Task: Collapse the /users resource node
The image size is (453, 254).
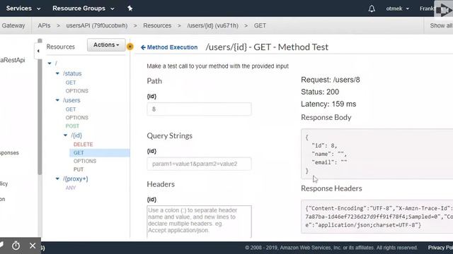Action: [x=57, y=100]
